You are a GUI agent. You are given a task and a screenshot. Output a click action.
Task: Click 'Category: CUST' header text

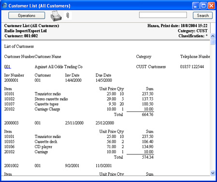coord(193,30)
